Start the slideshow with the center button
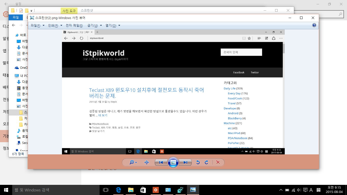 pos(173,162)
